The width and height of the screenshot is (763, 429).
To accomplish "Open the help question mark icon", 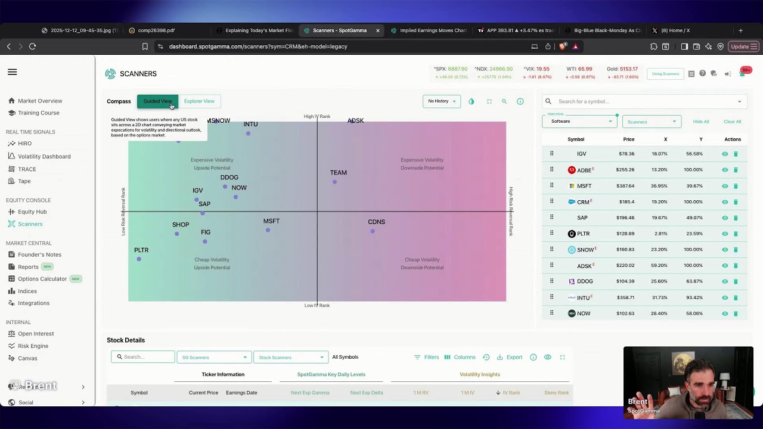I will click(702, 73).
